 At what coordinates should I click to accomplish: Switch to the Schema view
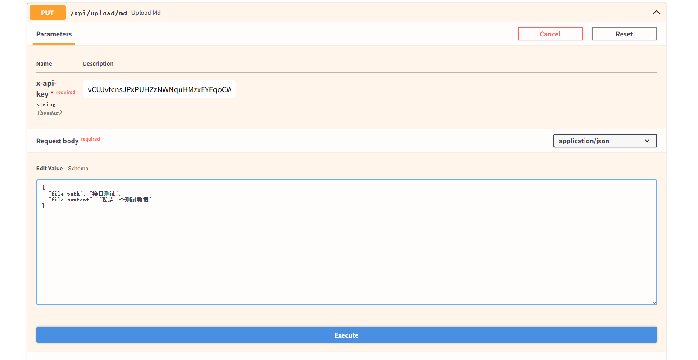(x=78, y=168)
